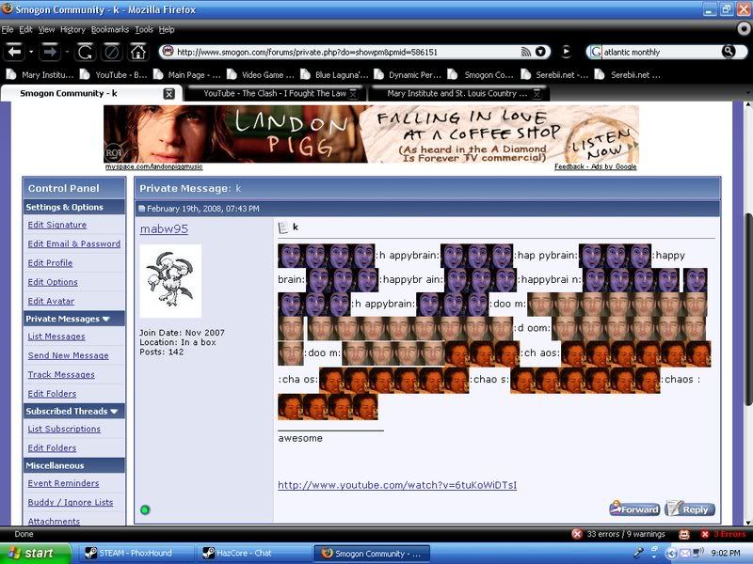Click the browser Back arrow button
Image resolution: width=753 pixels, height=564 pixels.
click(15, 52)
